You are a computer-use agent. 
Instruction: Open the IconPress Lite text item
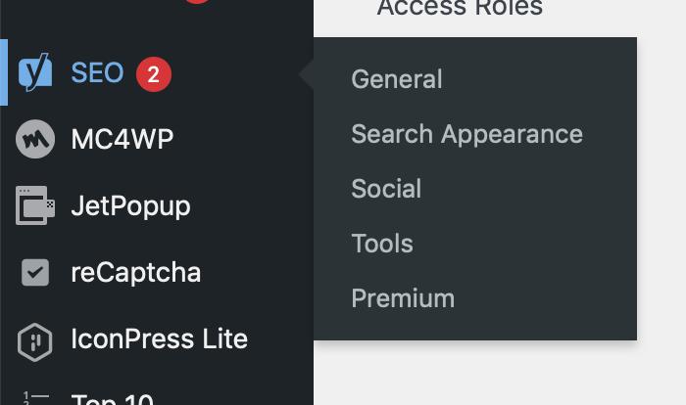[159, 339]
